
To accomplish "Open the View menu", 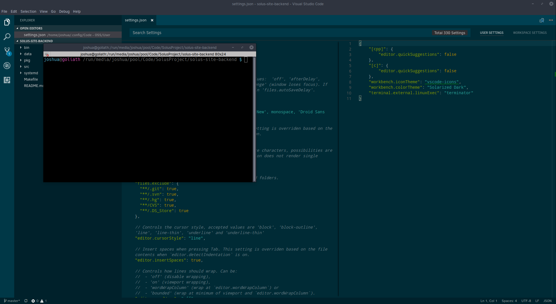I will (x=43, y=12).
